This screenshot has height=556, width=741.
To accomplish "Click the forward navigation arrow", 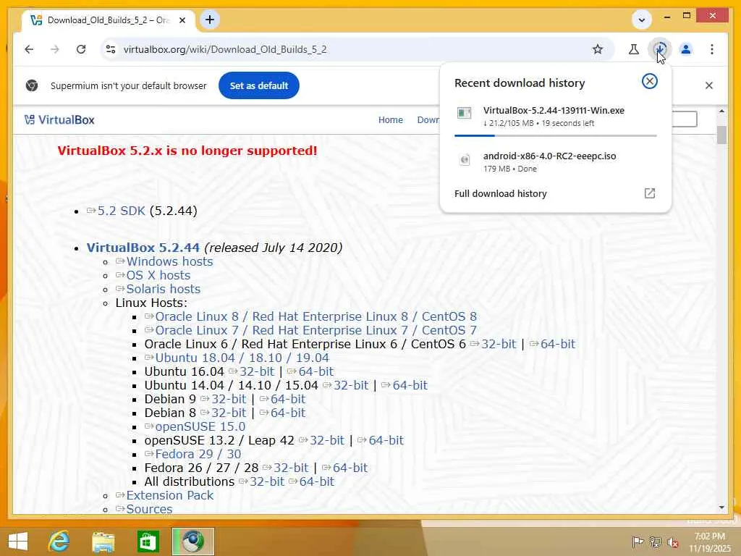I will (55, 49).
